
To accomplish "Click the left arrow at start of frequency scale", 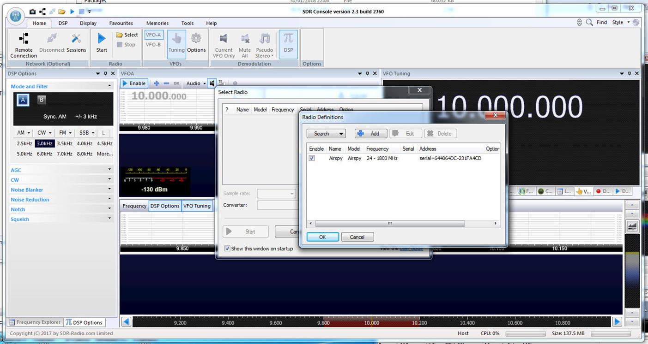I will point(126,322).
